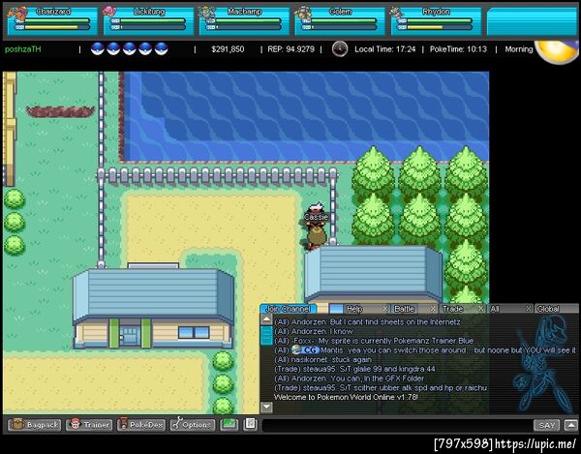Close the Trade chat tab
The image size is (581, 454).
tap(481, 308)
